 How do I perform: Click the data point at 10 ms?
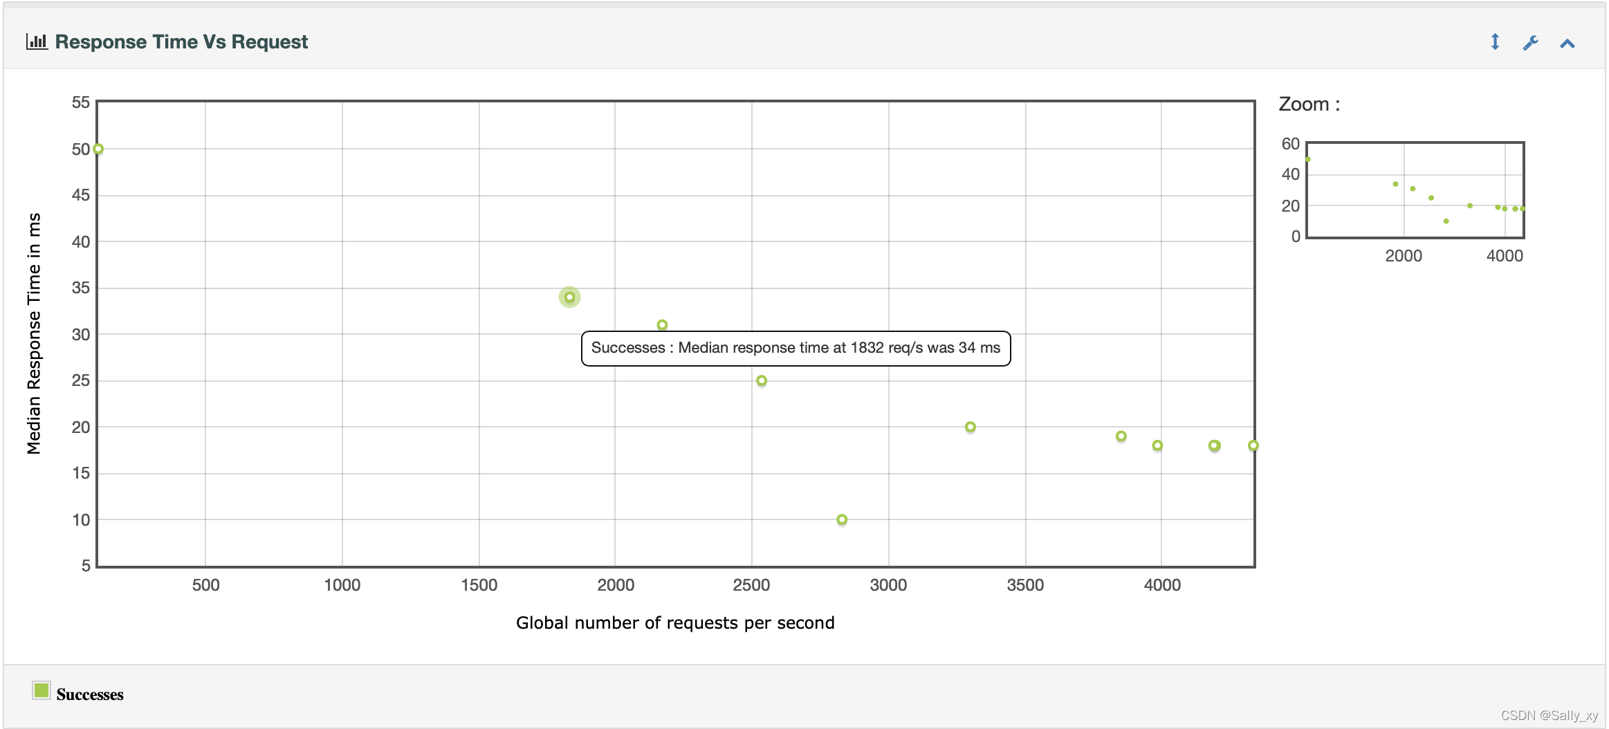[842, 519]
